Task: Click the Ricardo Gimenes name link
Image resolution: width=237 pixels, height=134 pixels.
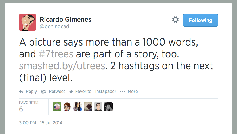Action: (66, 20)
